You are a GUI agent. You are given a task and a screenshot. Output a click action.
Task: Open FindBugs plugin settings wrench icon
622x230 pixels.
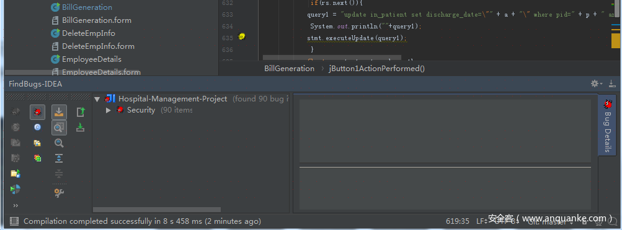tap(59, 192)
